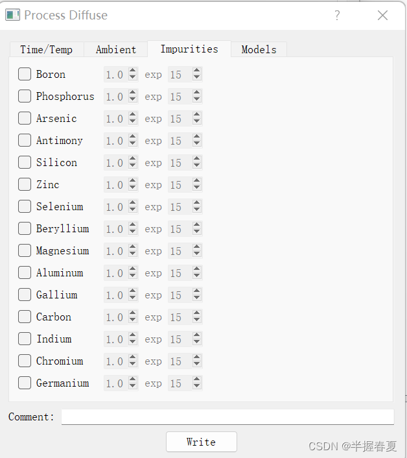
Task: Click the Write button
Action: point(202,442)
